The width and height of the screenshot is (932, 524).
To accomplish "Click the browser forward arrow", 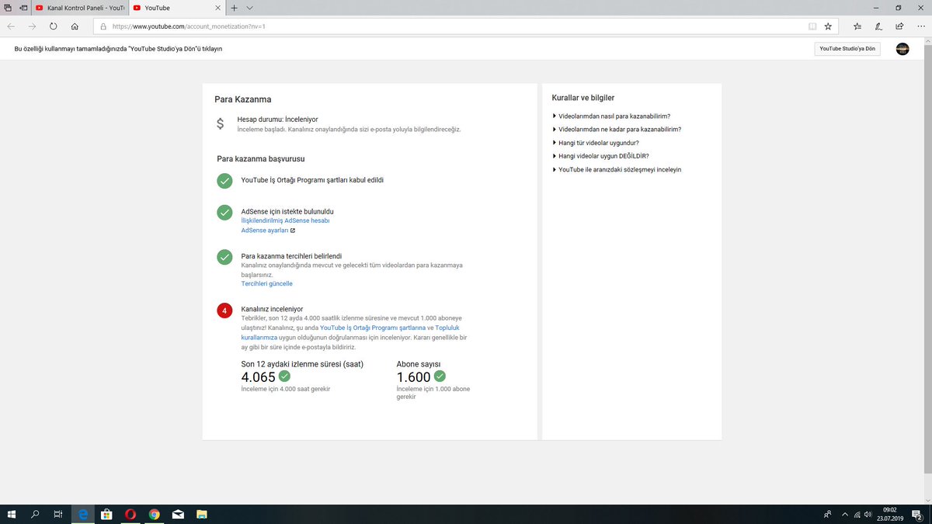I will tap(32, 26).
